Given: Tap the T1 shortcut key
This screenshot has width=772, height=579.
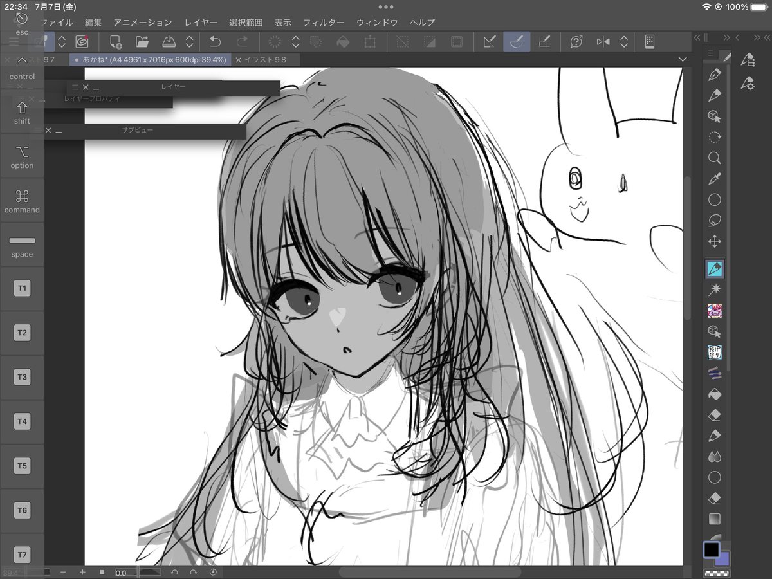Looking at the screenshot, I should pos(22,289).
